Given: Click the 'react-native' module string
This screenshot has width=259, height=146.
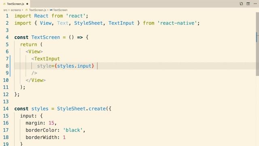Looking at the screenshot, I should point(177,23).
